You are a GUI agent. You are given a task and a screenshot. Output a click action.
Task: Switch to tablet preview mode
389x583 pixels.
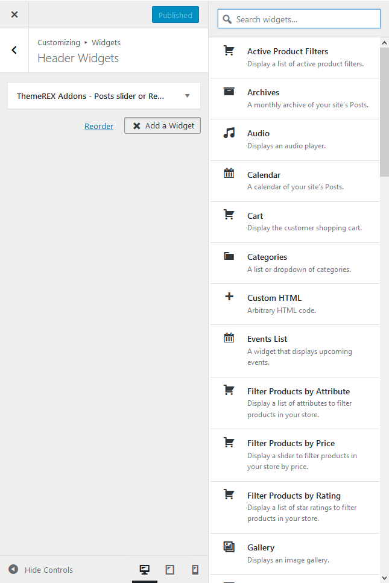[170, 569]
